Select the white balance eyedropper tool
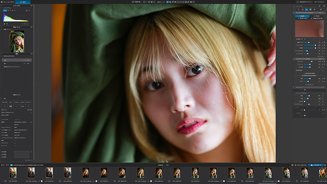327x184 pixels. pyautogui.click(x=172, y=2)
